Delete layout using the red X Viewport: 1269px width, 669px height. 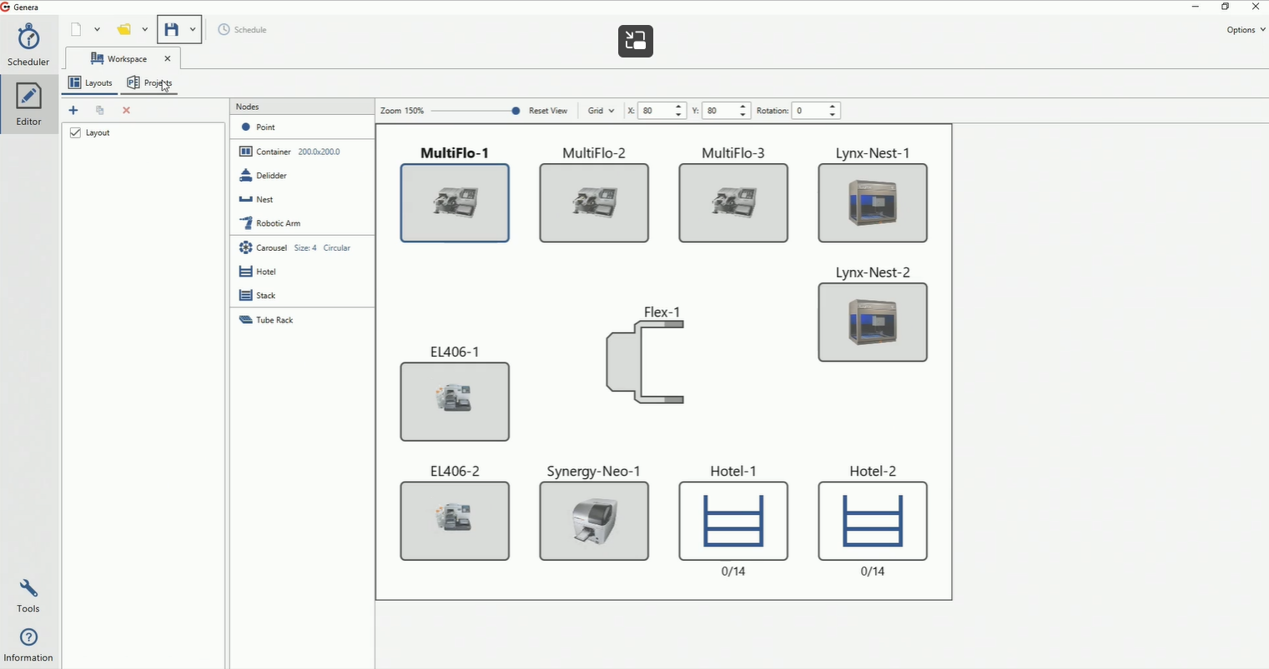click(x=126, y=109)
